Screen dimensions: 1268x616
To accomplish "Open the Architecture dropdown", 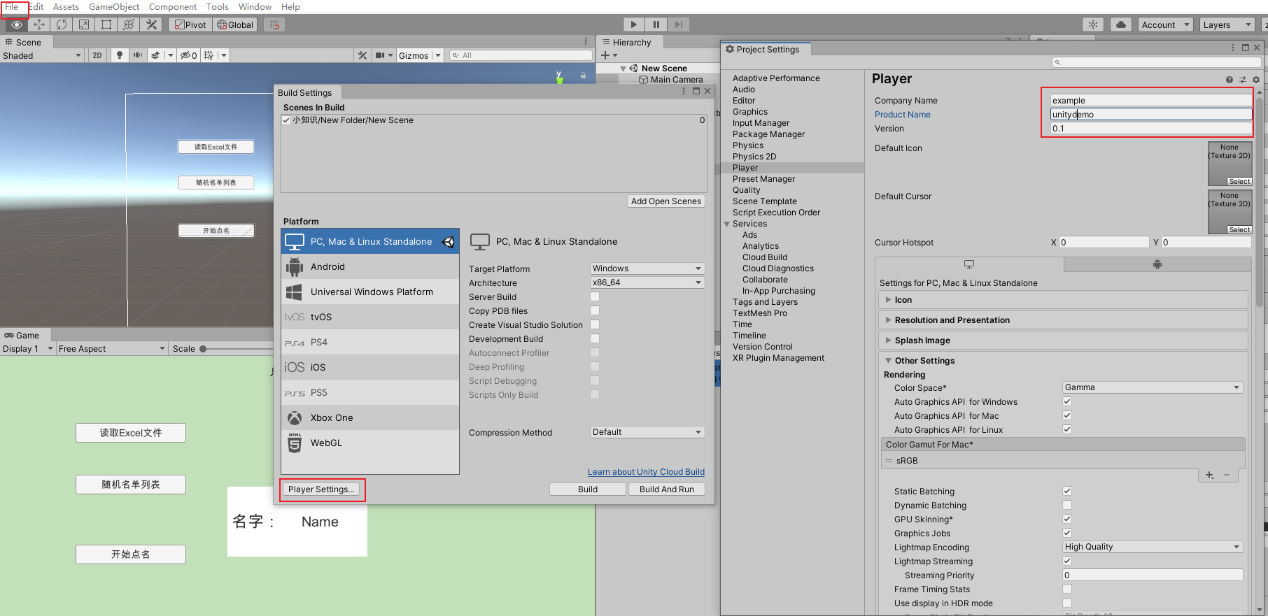I will pos(647,282).
